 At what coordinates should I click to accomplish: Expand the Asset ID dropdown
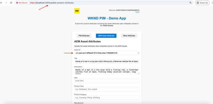click(107, 53)
